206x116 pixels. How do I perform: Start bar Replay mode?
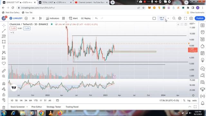pos(86,18)
